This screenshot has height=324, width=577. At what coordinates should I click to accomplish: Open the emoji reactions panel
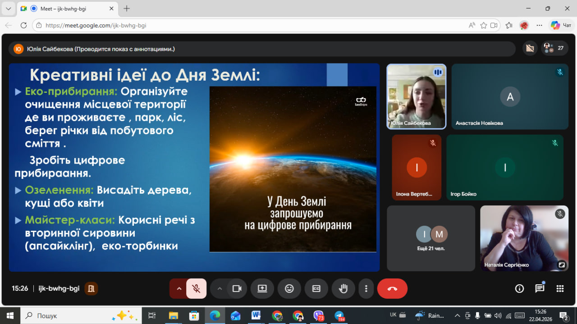click(x=289, y=288)
